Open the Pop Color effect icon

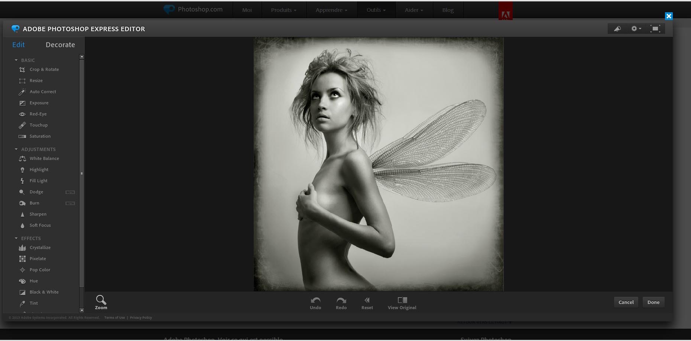point(22,270)
